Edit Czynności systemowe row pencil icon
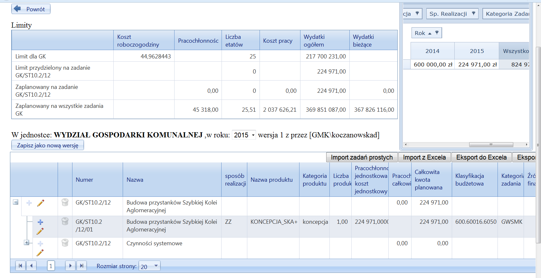The image size is (541, 278). coord(40,253)
